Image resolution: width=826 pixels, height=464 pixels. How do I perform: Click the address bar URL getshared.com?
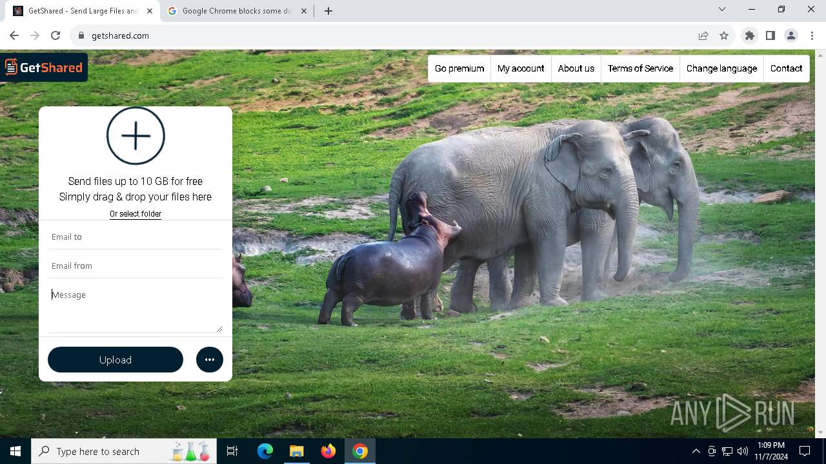click(120, 35)
